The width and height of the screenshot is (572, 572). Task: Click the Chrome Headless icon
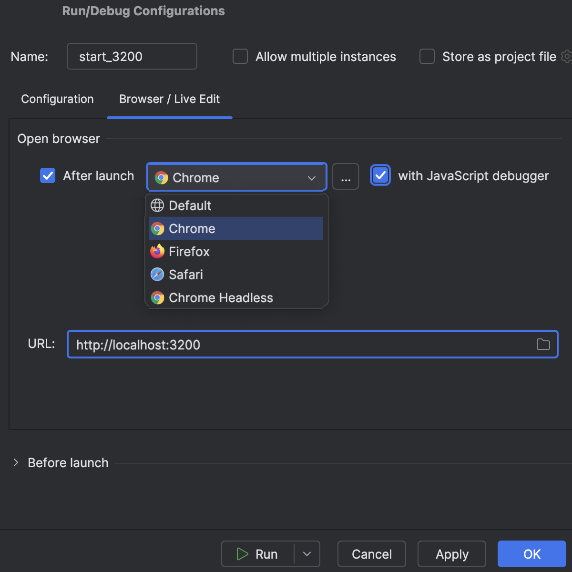coord(157,297)
